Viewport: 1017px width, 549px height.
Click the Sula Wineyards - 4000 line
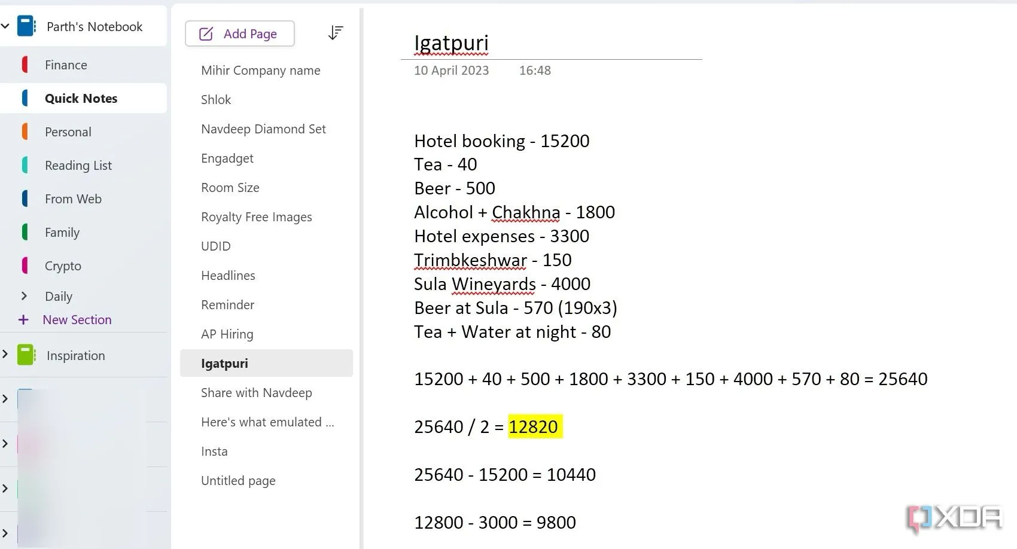pos(502,284)
